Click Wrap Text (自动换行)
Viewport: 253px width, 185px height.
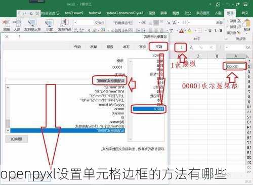(123, 23)
